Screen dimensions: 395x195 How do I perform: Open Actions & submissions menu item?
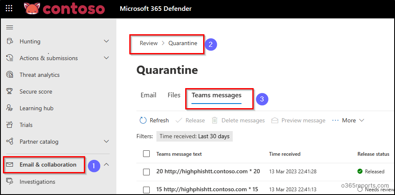pos(49,58)
